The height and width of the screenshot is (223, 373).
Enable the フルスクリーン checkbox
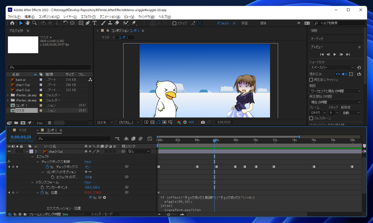click(311, 118)
